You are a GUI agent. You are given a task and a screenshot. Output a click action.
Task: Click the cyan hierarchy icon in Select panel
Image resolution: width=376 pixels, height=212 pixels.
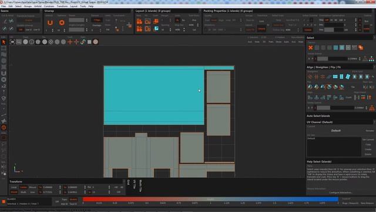point(371,59)
